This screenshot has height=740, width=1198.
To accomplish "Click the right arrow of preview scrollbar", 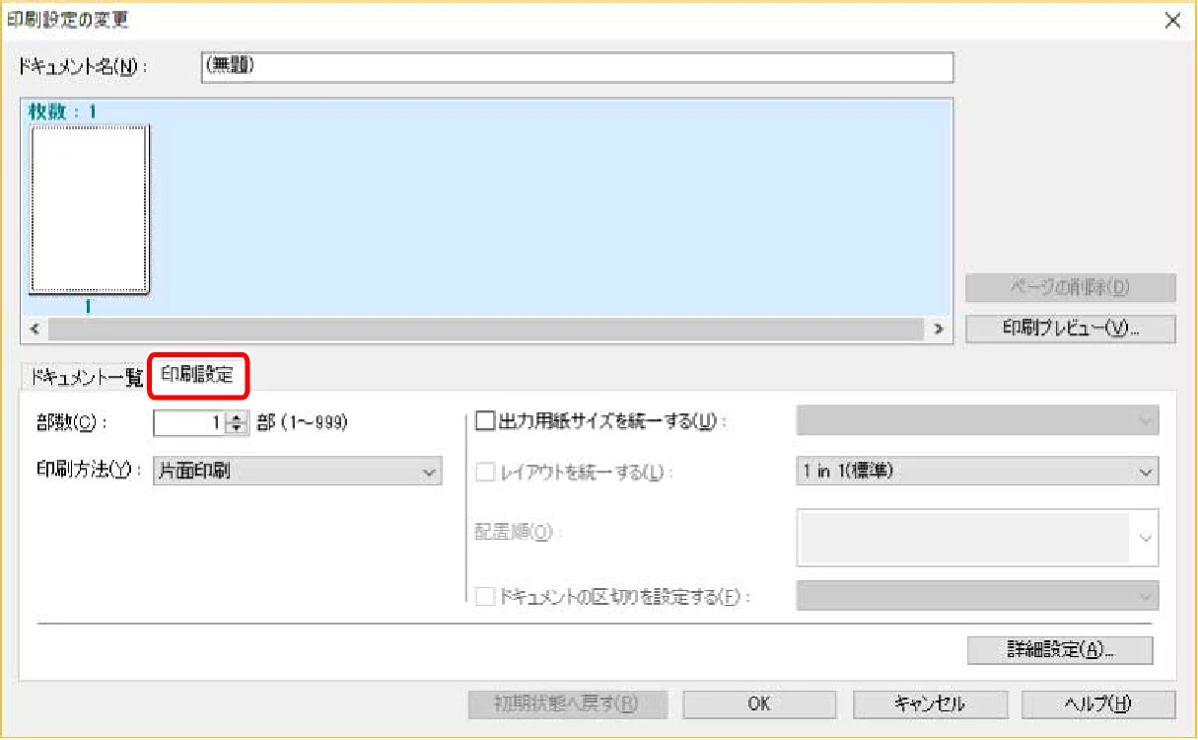I will (x=938, y=329).
